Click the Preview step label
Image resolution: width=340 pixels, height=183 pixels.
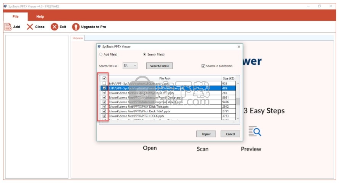coord(251,149)
